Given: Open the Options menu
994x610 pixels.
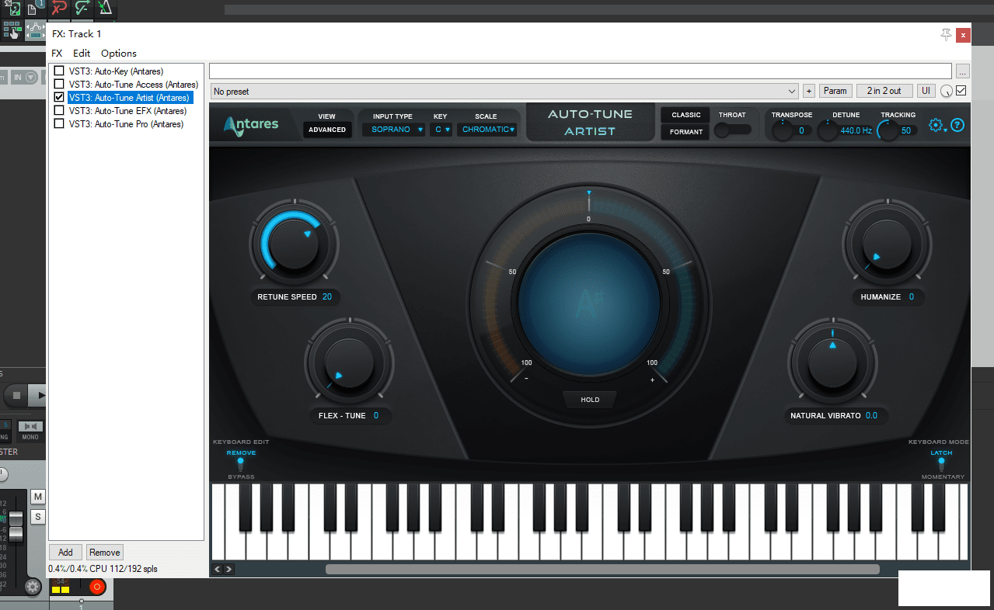Looking at the screenshot, I should point(119,54).
